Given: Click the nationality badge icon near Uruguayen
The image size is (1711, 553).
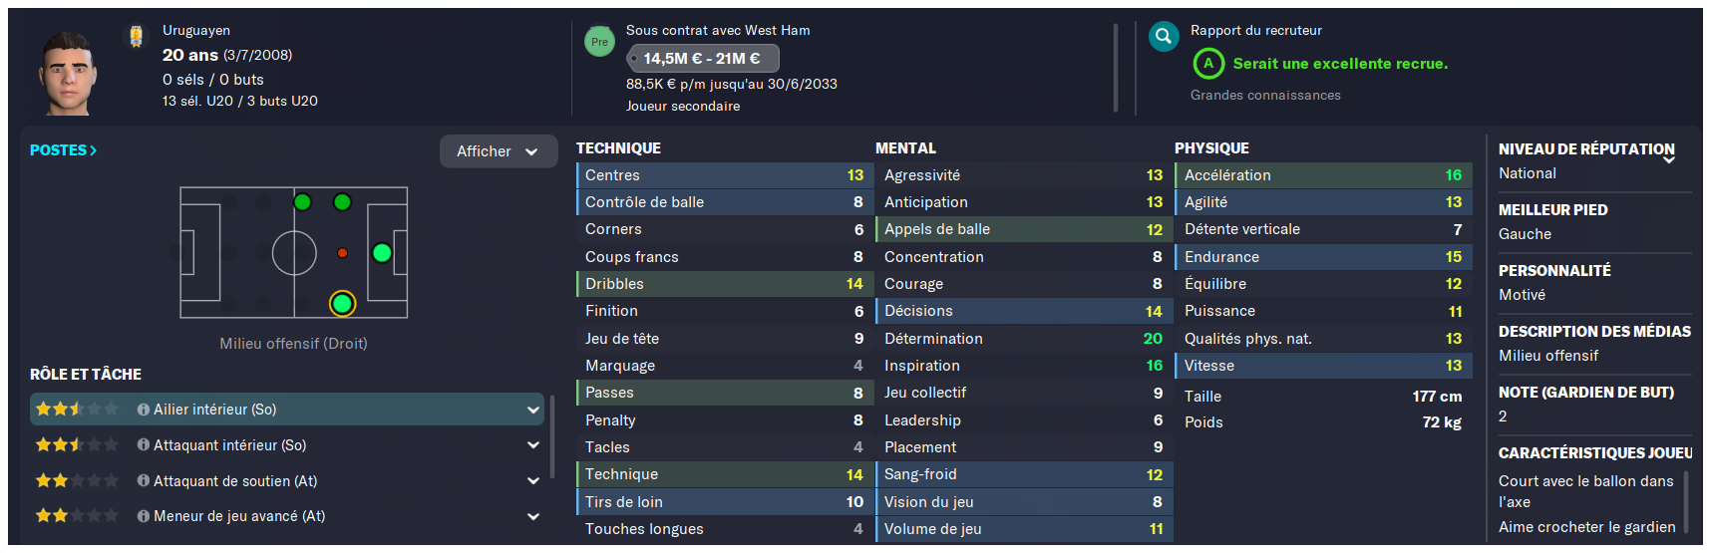Looking at the screenshot, I should (137, 37).
